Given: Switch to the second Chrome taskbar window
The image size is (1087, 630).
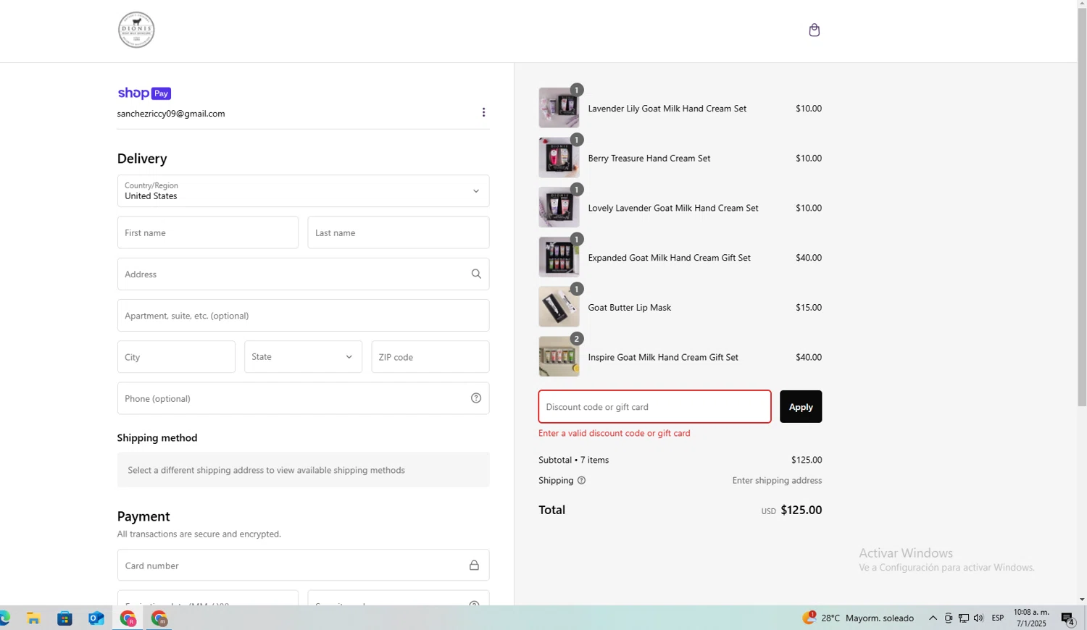Looking at the screenshot, I should (x=159, y=618).
